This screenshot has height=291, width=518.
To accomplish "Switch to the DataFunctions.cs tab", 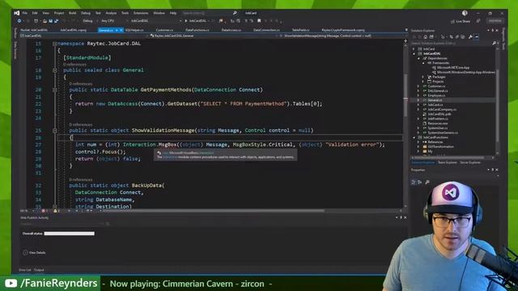I will [197, 30].
